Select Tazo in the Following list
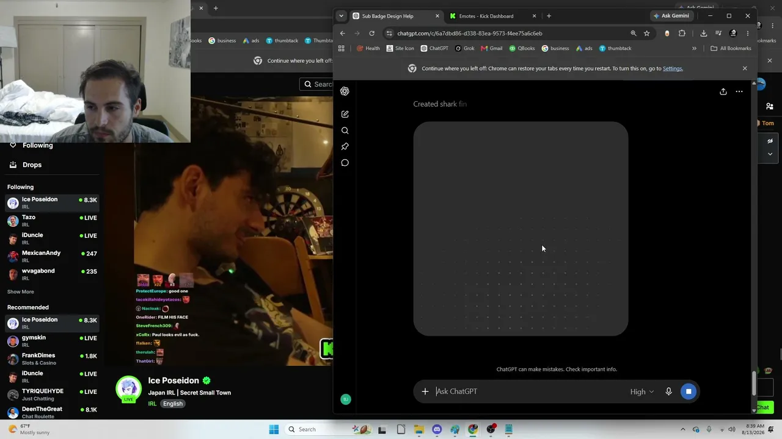This screenshot has height=439, width=782. (x=52, y=220)
